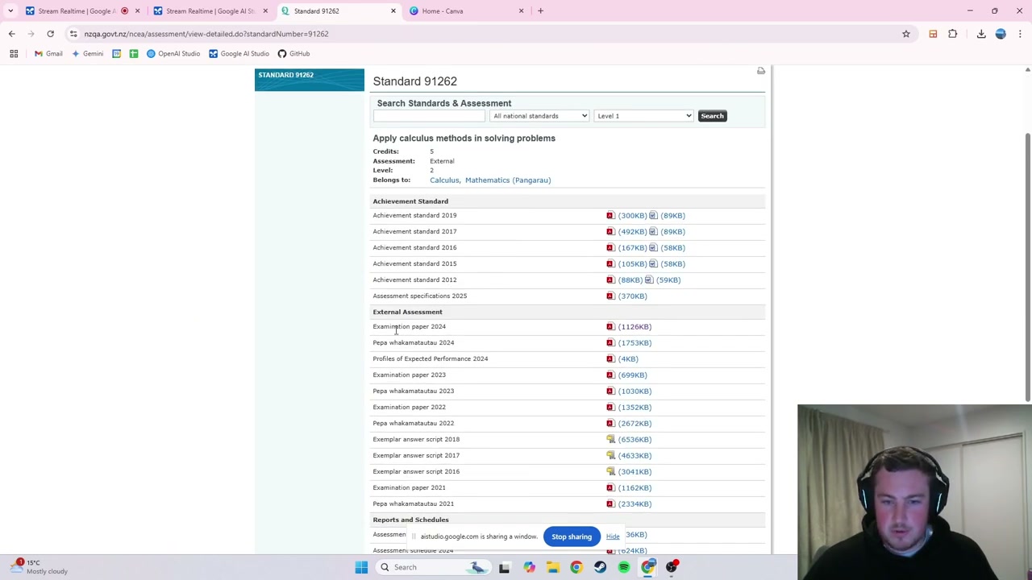
Task: Open the (58KB) Achievement standard 2016 Word link
Action: click(x=672, y=247)
